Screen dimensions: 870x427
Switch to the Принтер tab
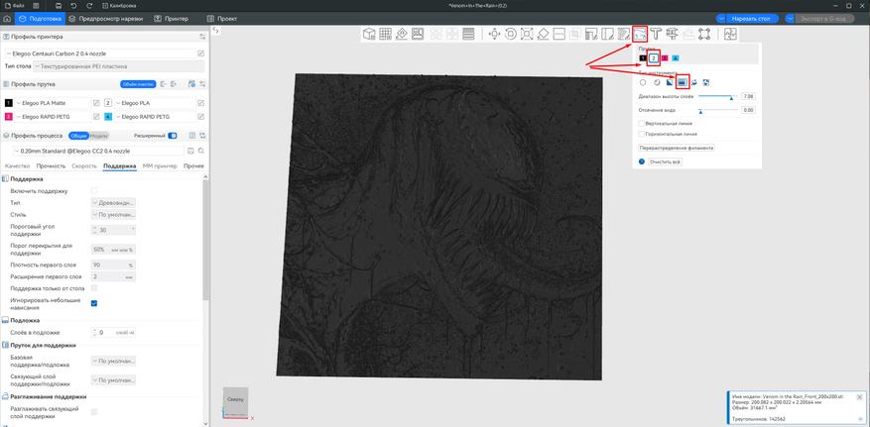coord(173,19)
